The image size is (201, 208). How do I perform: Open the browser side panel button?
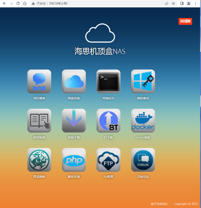[182, 3]
